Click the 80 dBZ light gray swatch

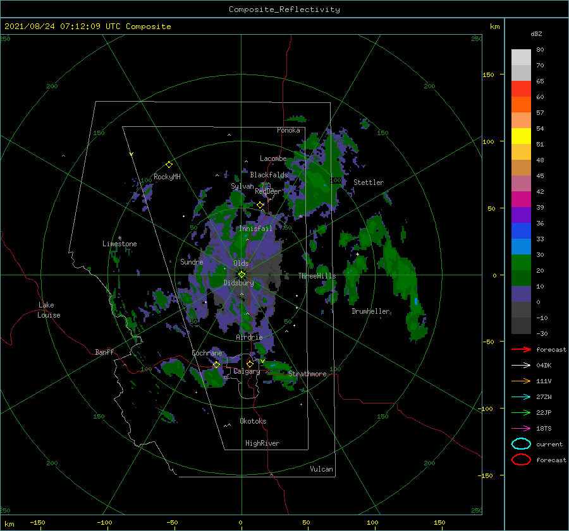pos(521,57)
